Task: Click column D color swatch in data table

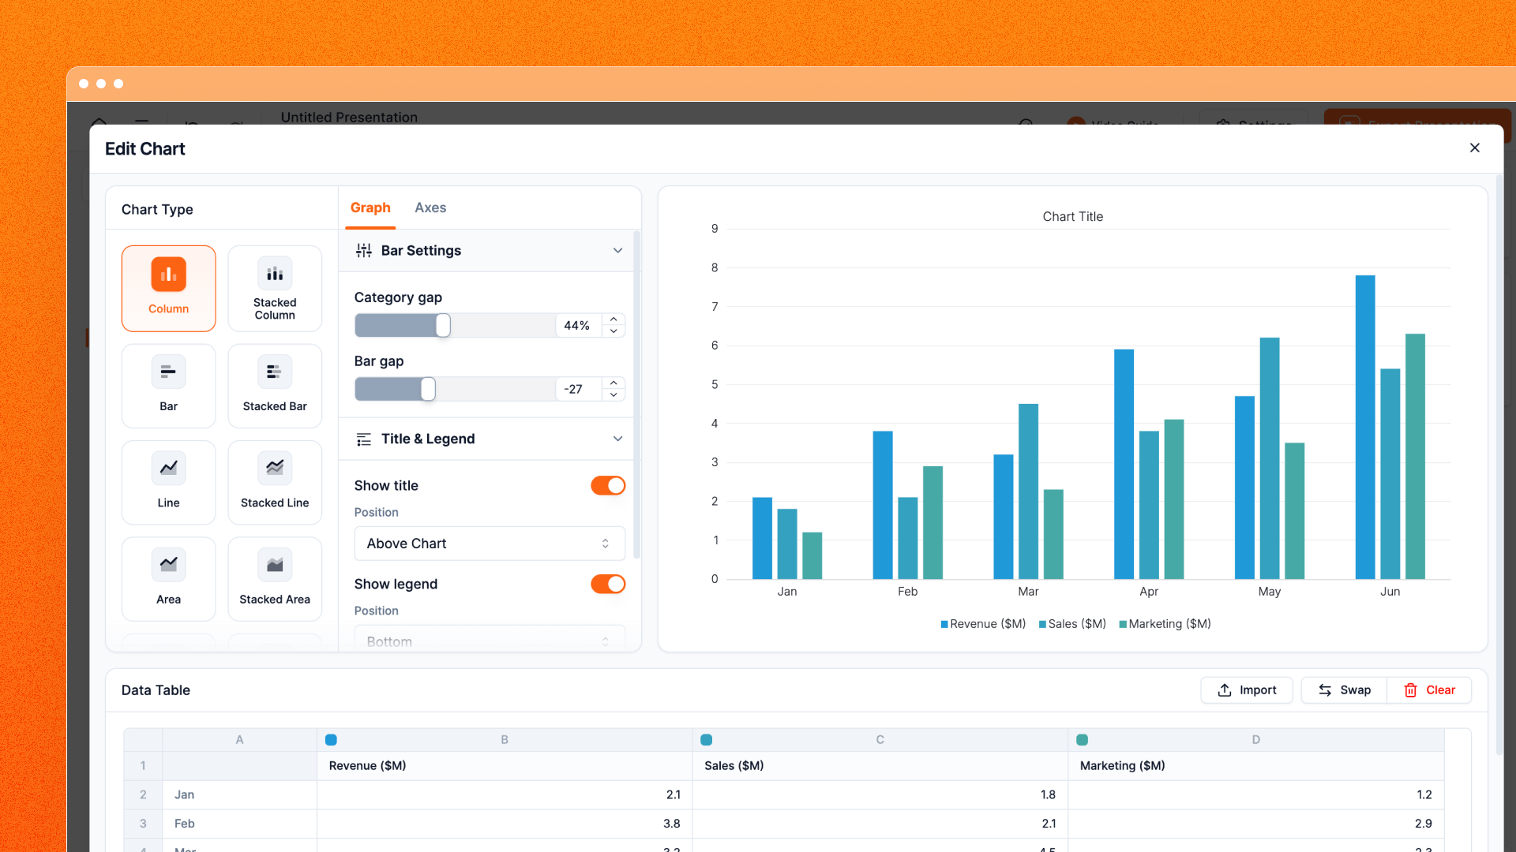Action: (1082, 740)
